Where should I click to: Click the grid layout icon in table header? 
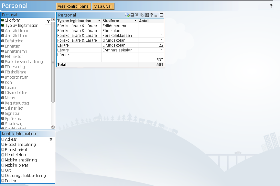pyautogui.click(x=147, y=15)
